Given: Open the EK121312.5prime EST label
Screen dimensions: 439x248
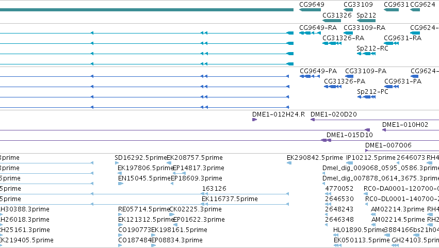Looking at the screenshot, I should point(146,220).
